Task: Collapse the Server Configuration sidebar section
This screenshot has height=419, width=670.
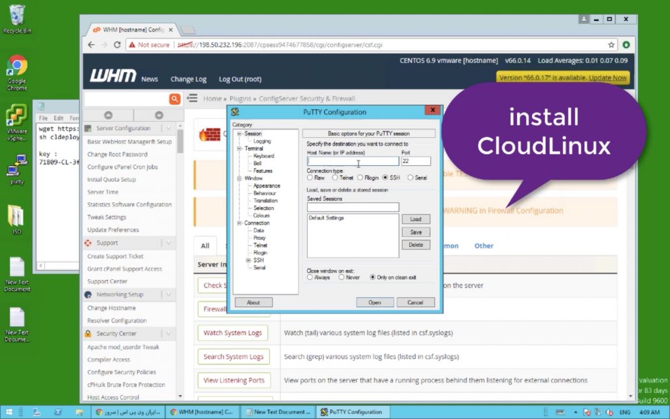Action: 168,129
